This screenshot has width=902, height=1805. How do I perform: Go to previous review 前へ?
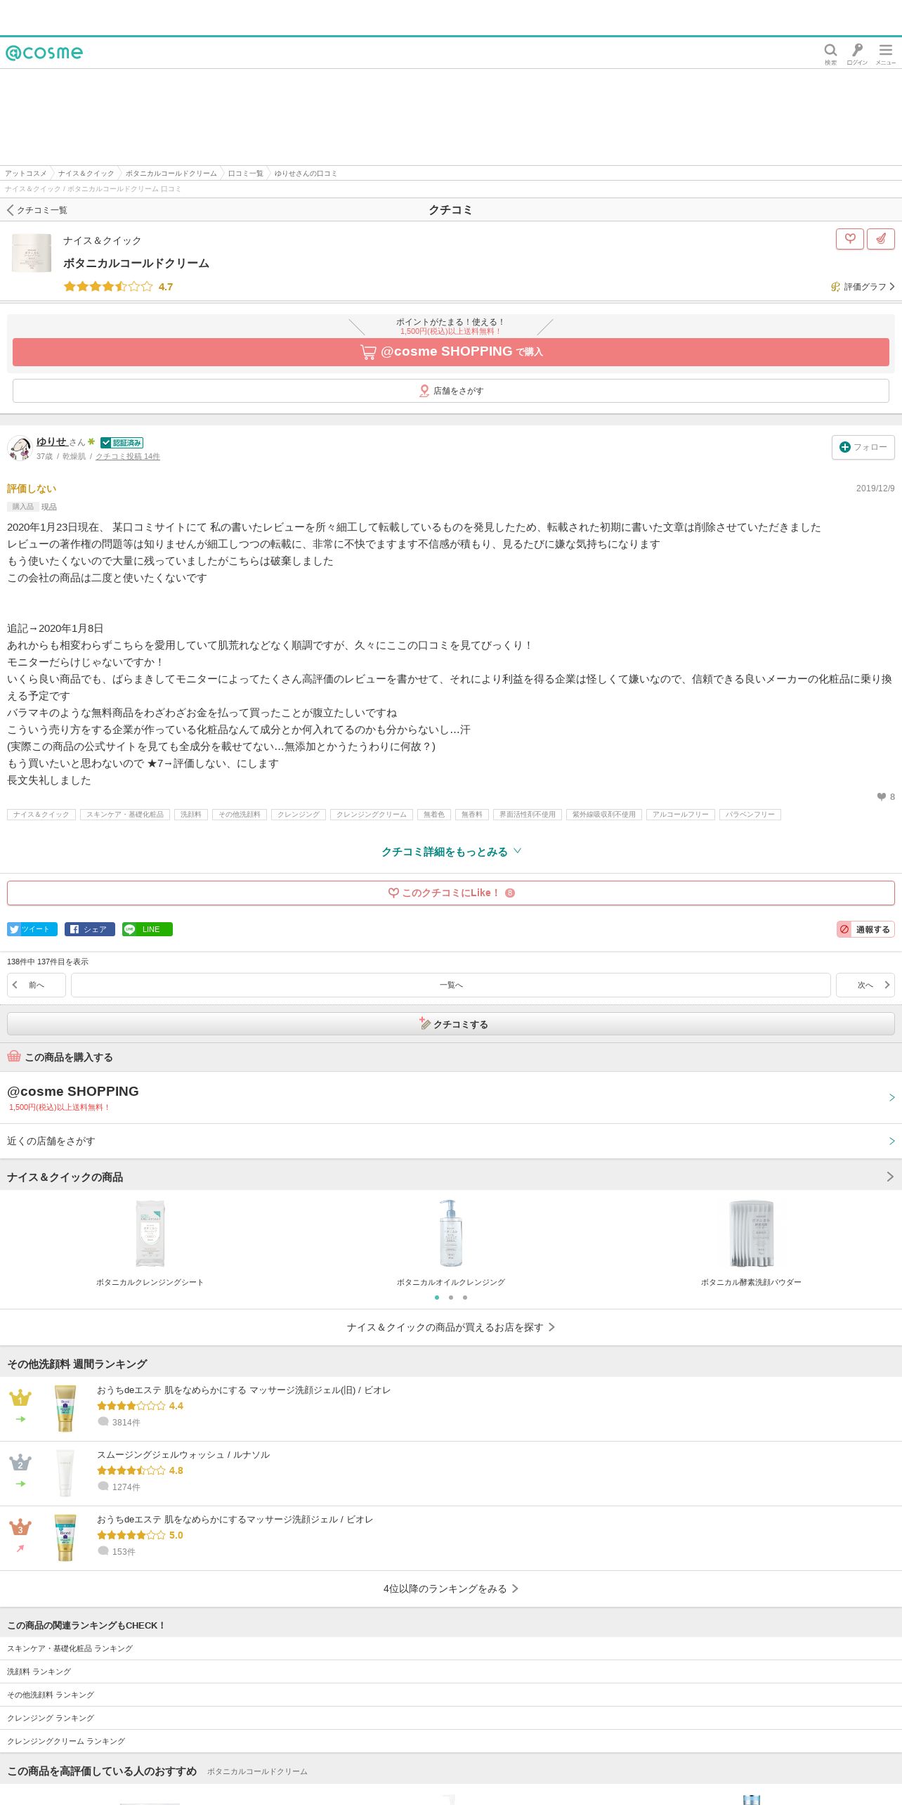click(37, 985)
